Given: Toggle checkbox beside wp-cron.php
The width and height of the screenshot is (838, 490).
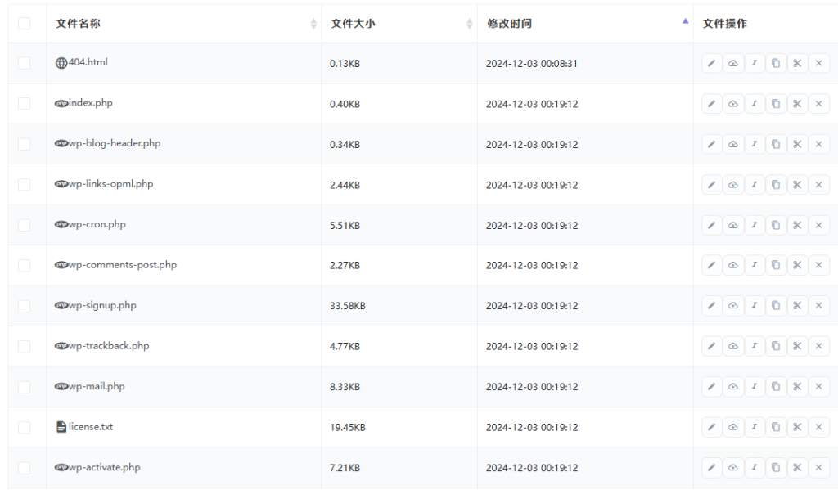Looking at the screenshot, I should (x=24, y=225).
